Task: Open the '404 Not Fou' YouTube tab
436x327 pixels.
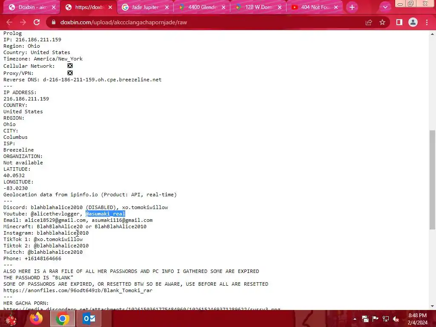Action: pyautogui.click(x=315, y=7)
